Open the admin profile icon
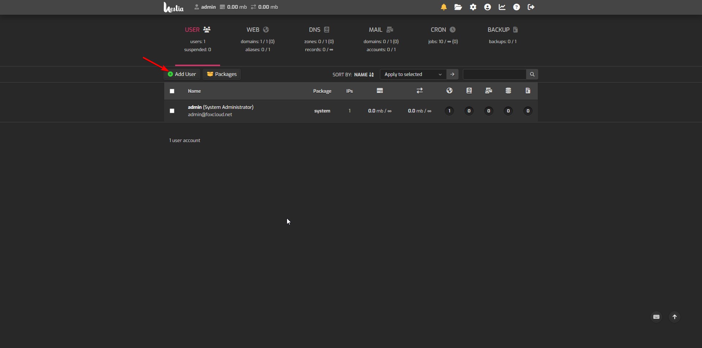 tap(487, 7)
